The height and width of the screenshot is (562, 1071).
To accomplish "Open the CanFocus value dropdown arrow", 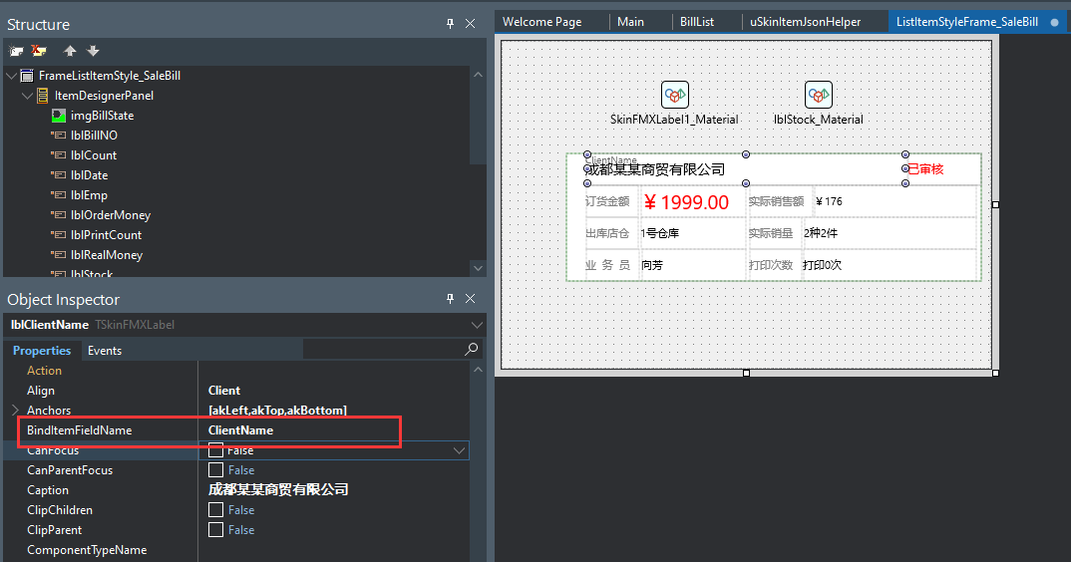I will 459,450.
